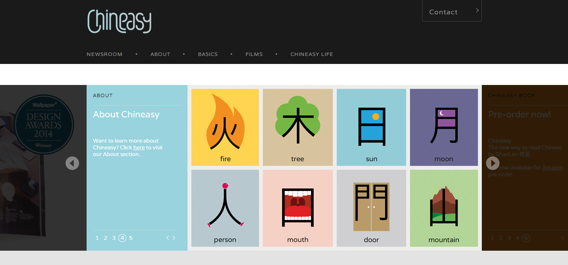Select circled slide 4 in About pagination

pyautogui.click(x=122, y=238)
